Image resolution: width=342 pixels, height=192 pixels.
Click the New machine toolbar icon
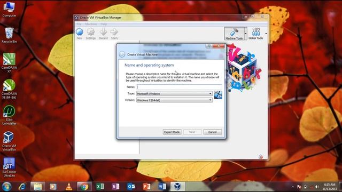80,34
